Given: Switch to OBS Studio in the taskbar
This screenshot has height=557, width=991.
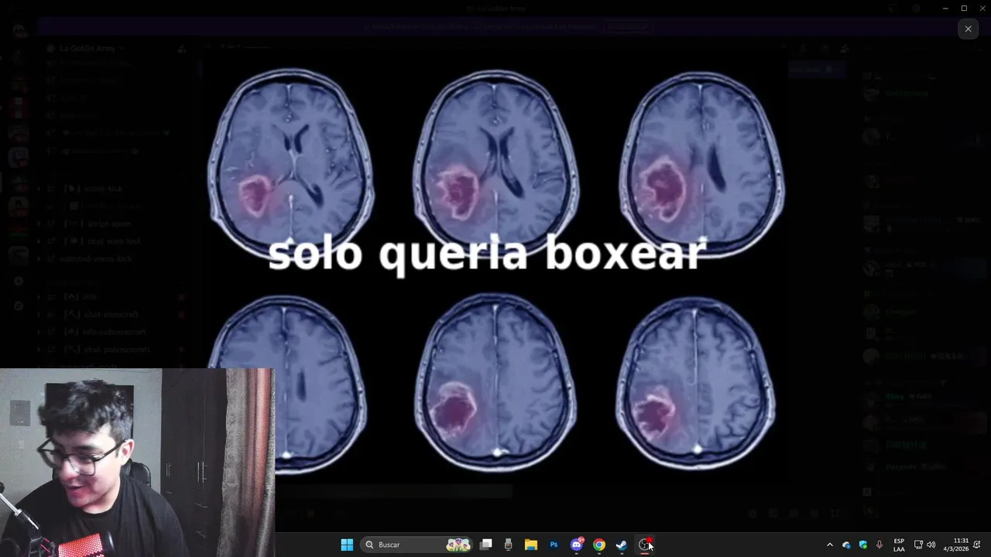Looking at the screenshot, I should (644, 545).
